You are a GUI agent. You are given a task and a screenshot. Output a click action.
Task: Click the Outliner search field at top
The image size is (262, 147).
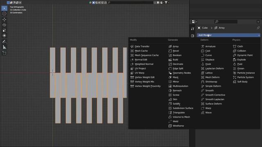click(x=130, y=2)
